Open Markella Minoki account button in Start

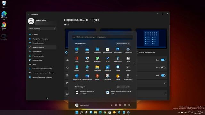82,105
